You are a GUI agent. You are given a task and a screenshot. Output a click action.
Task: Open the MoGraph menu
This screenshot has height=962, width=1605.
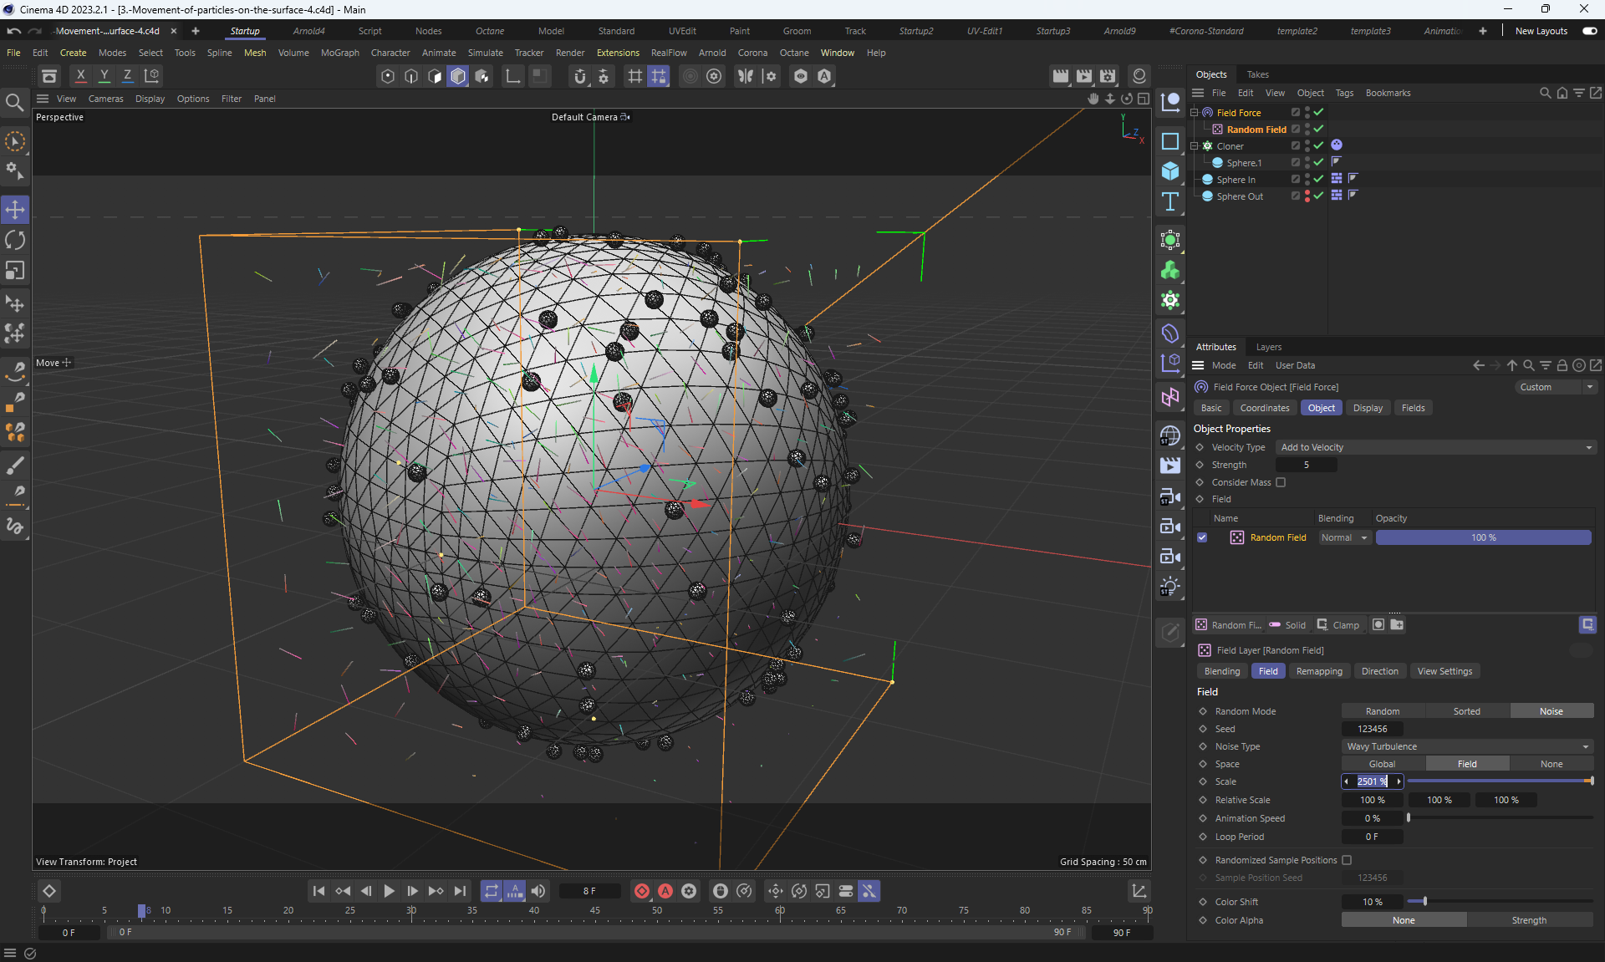[x=339, y=53]
